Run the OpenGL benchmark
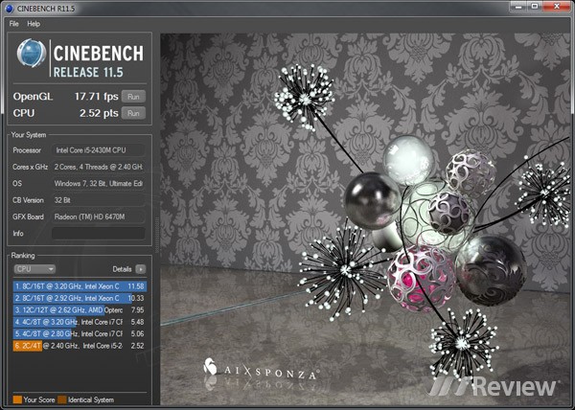Viewport: 575px width, 410px height. [x=133, y=97]
